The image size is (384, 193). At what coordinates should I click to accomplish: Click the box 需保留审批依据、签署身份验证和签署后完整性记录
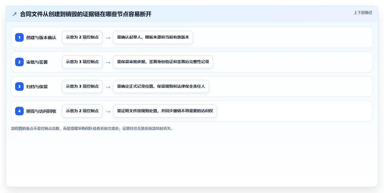tap(163, 62)
